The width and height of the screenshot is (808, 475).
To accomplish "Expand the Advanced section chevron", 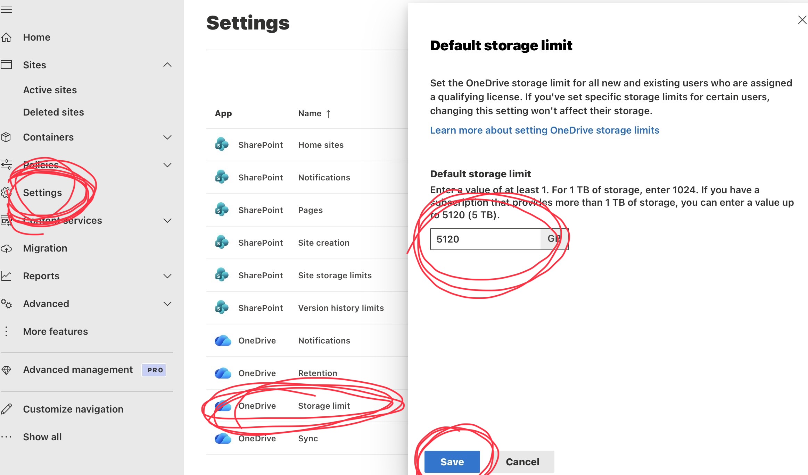I will tap(167, 304).
